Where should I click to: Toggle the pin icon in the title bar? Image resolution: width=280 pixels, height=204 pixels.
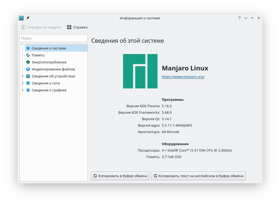(28, 18)
